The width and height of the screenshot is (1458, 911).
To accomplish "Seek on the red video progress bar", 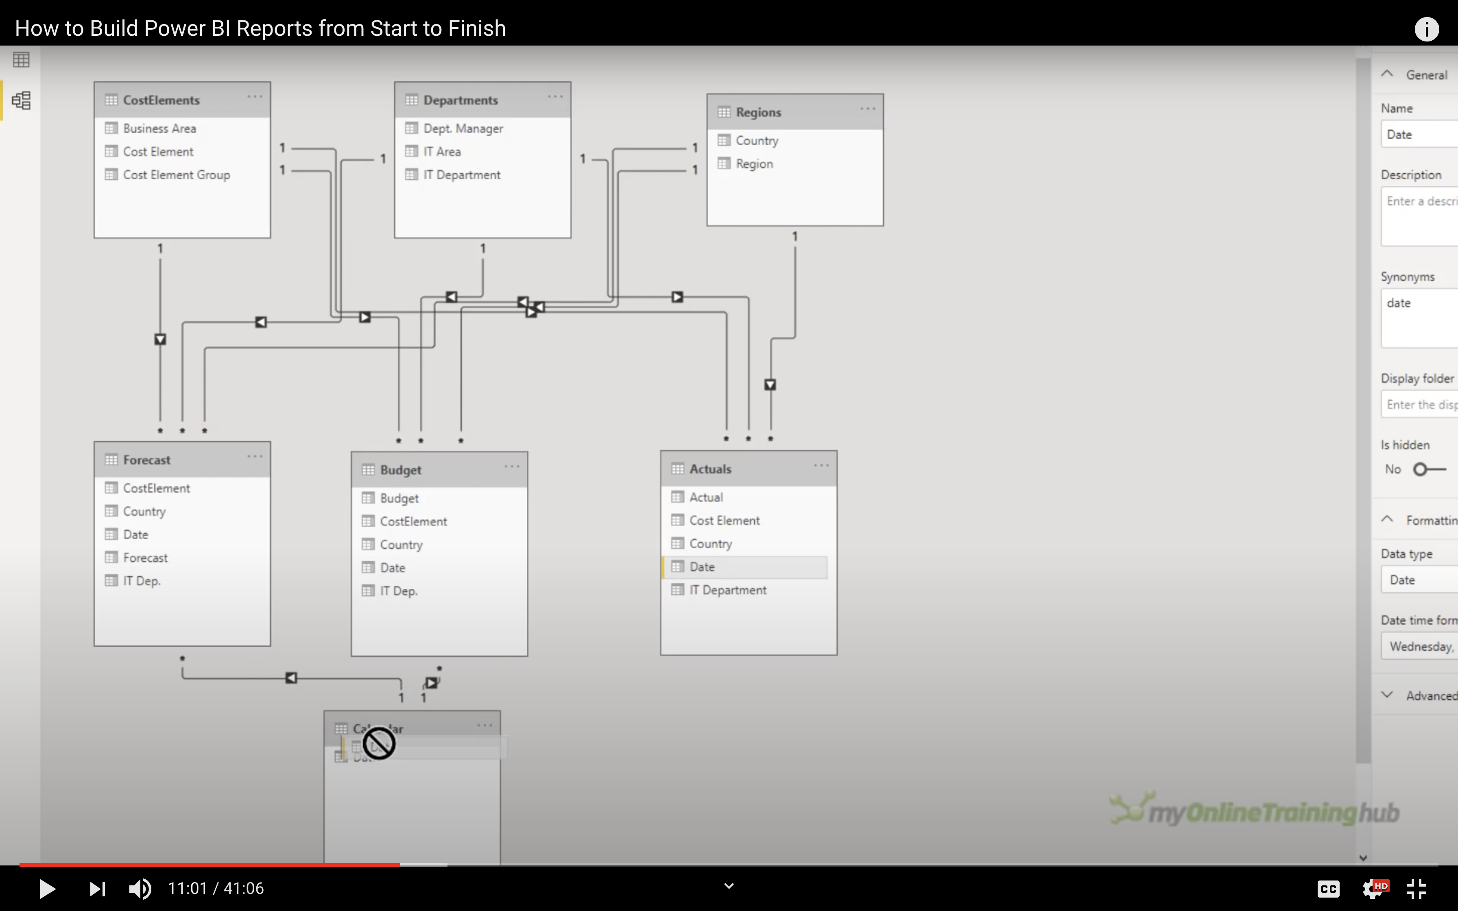I will (211, 865).
